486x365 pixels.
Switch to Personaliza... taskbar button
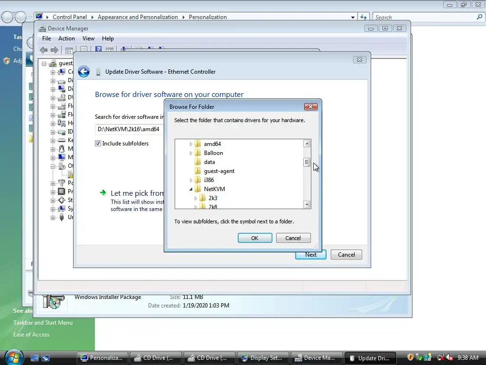point(103,358)
